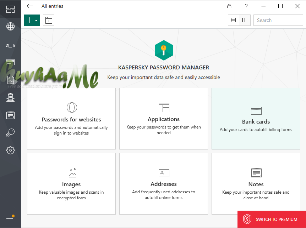The image size is (306, 228).
Task: Lock the vault with padlock icon
Action: point(229,6)
